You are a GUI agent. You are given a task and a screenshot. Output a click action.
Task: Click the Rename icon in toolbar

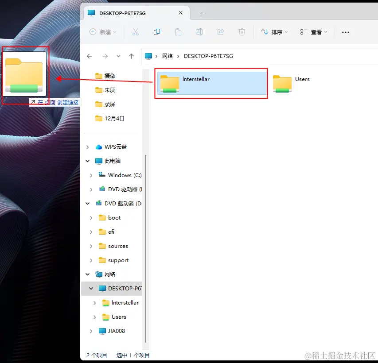coord(199,32)
